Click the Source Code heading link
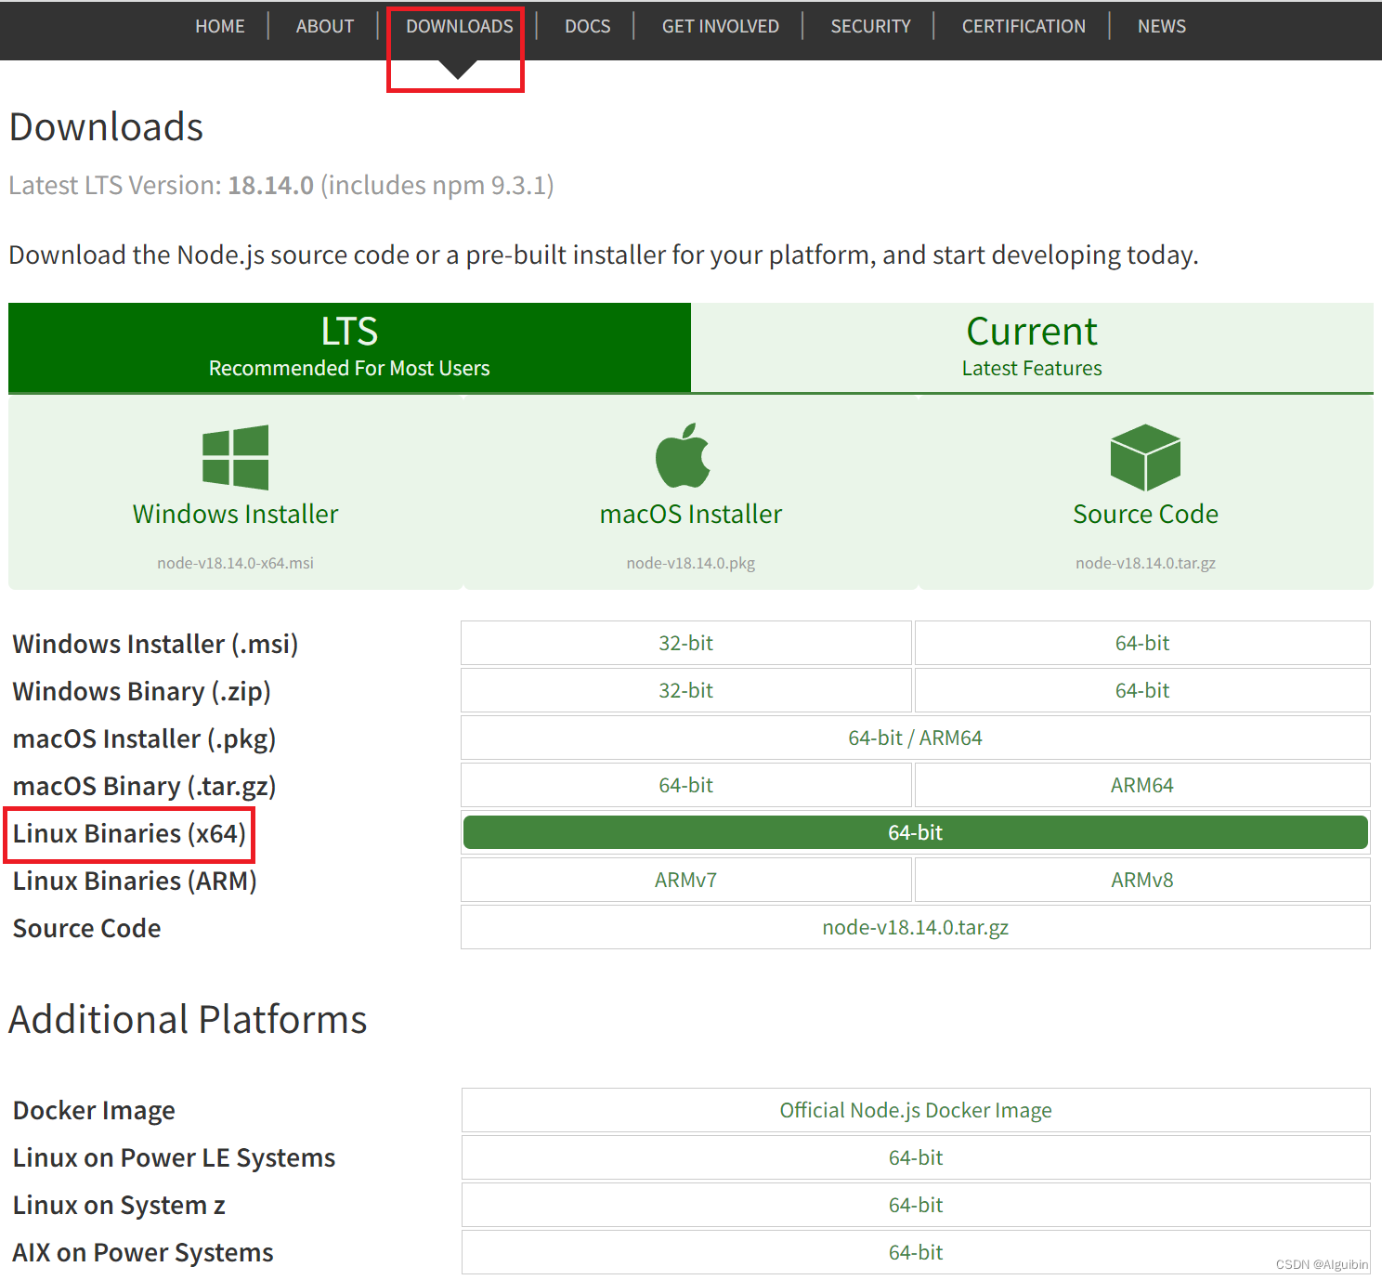1382x1280 pixels. [x=1145, y=514]
